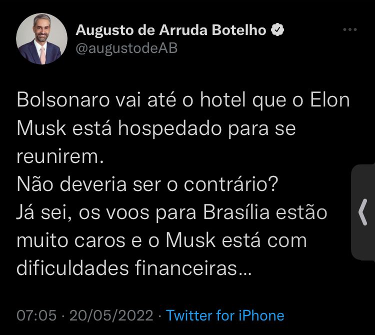The width and height of the screenshot is (375, 335).
Task: Click the display name Augusto de Arruda Botelho
Action: (170, 30)
